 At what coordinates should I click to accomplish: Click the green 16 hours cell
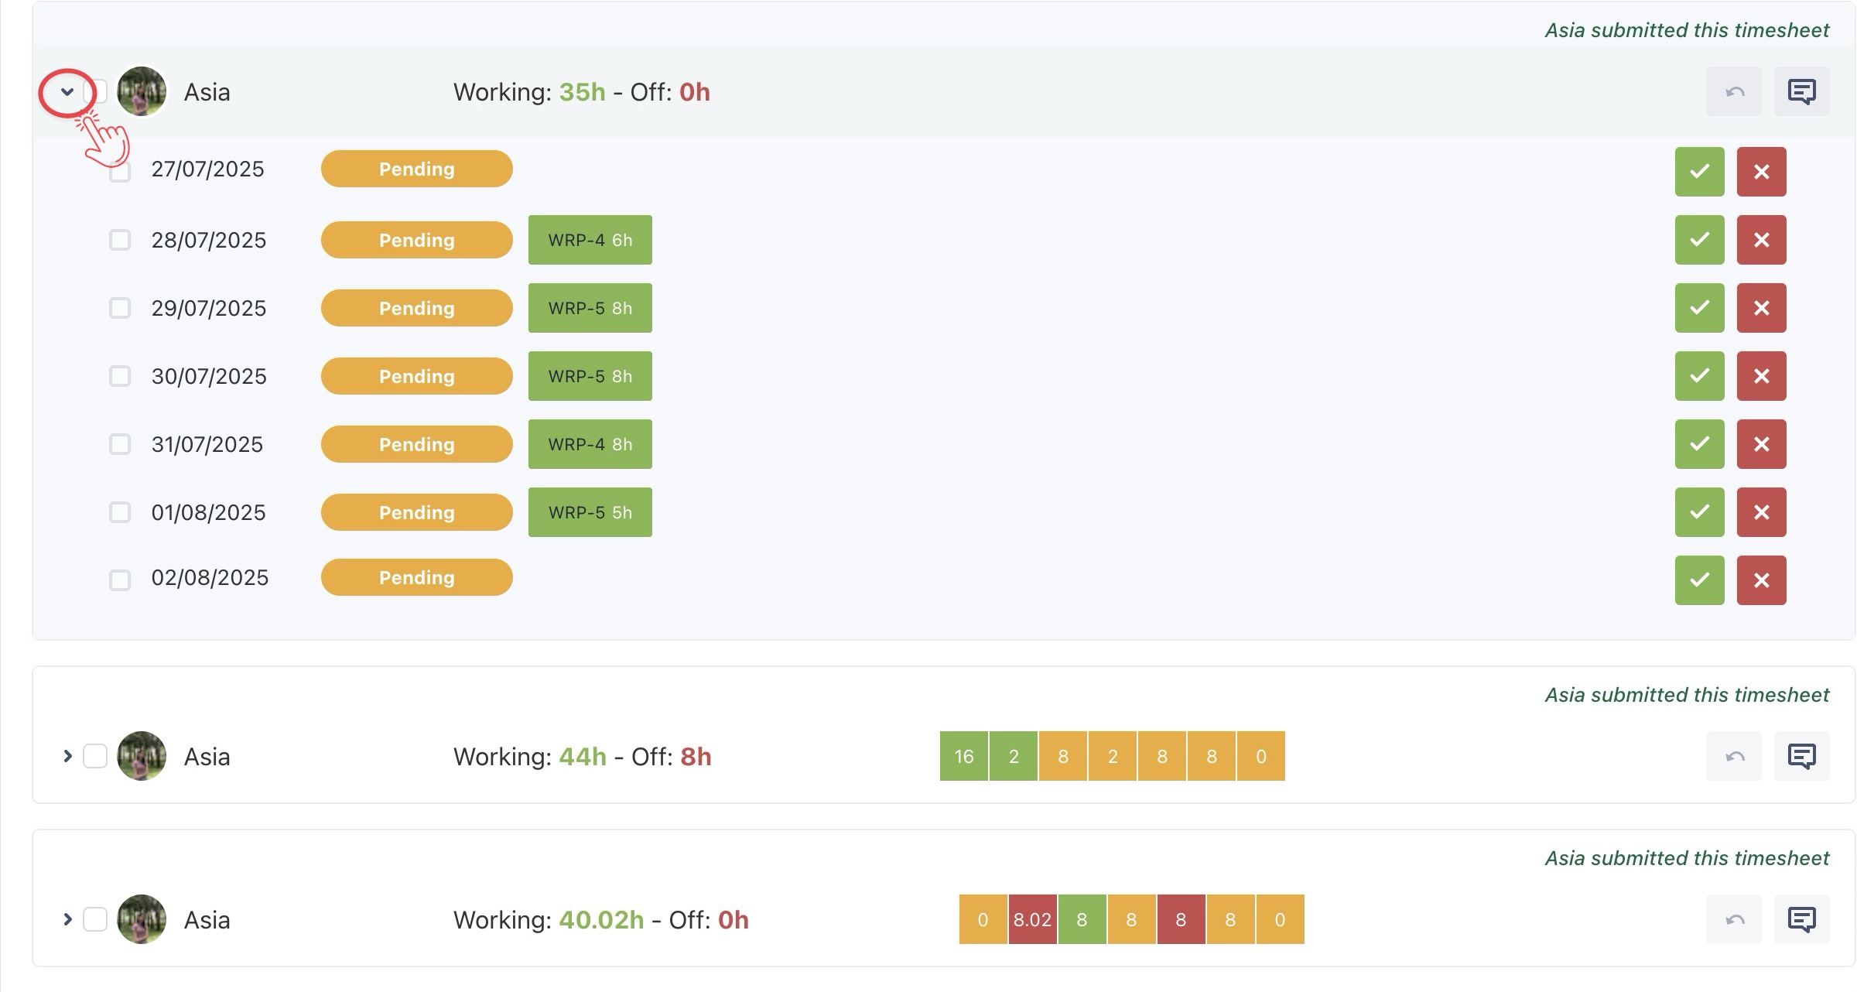point(963,756)
